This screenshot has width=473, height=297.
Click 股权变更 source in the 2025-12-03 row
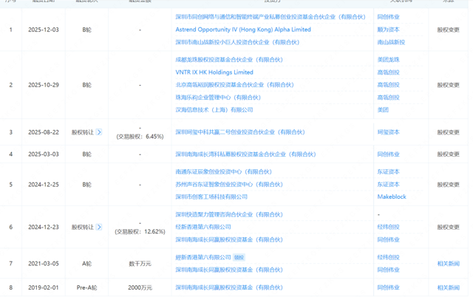[x=448, y=30]
